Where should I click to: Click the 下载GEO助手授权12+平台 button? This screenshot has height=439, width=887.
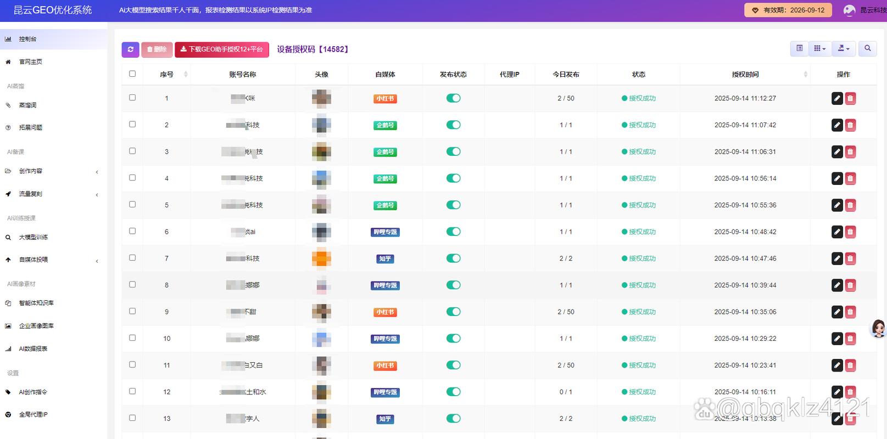pos(222,49)
